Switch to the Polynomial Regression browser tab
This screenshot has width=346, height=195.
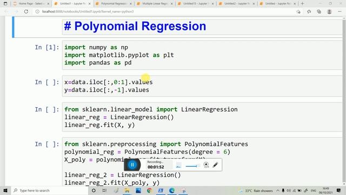114,4
